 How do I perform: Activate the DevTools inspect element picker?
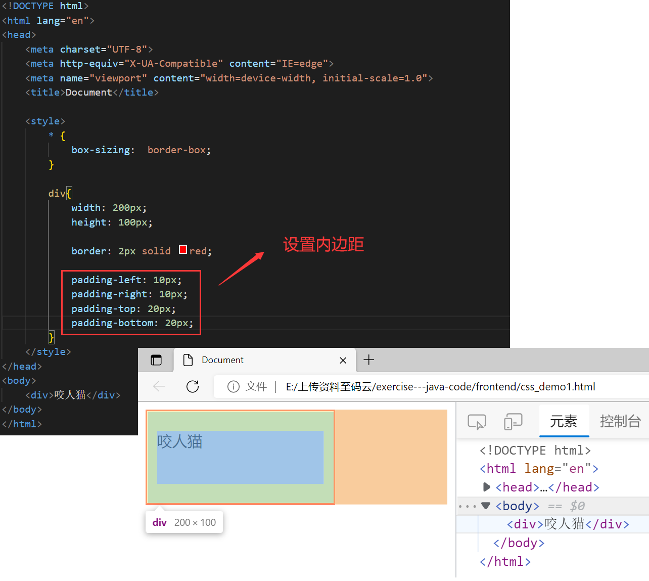click(477, 421)
